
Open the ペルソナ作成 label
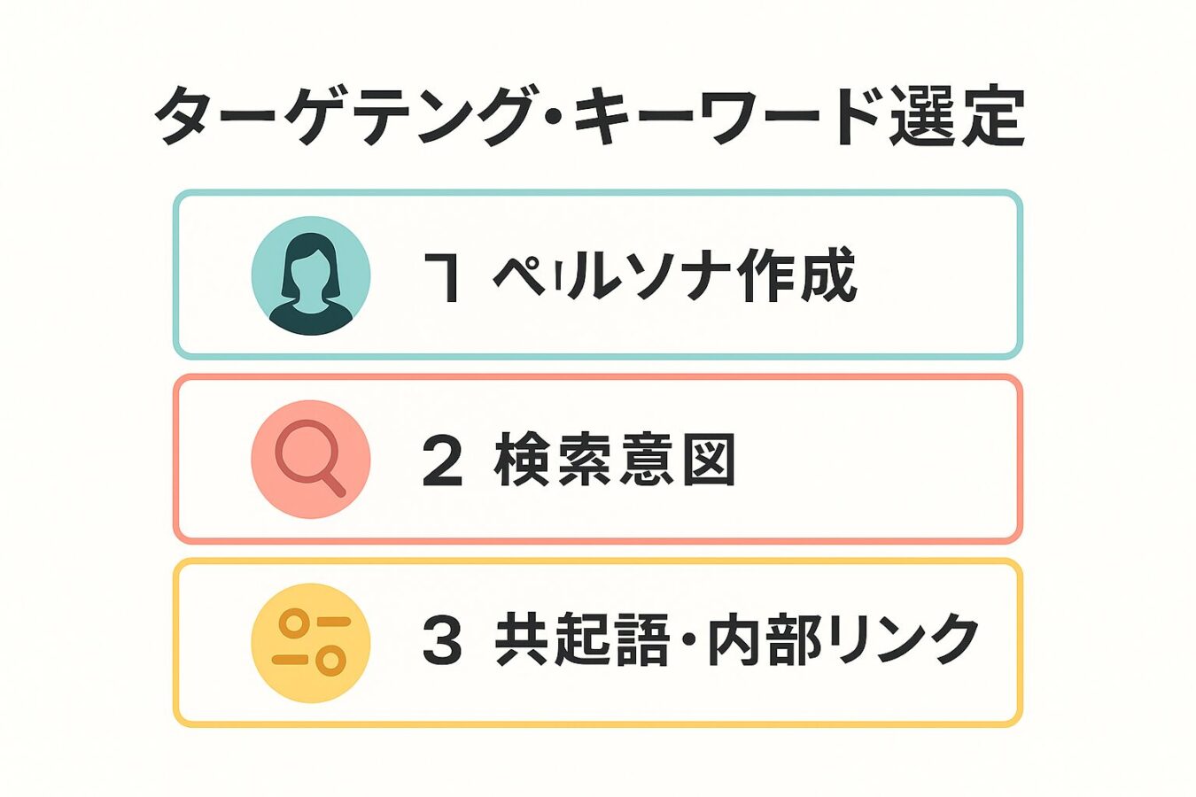click(675, 276)
